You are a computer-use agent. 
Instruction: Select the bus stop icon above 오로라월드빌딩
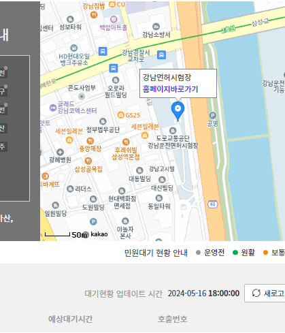tap(114, 68)
